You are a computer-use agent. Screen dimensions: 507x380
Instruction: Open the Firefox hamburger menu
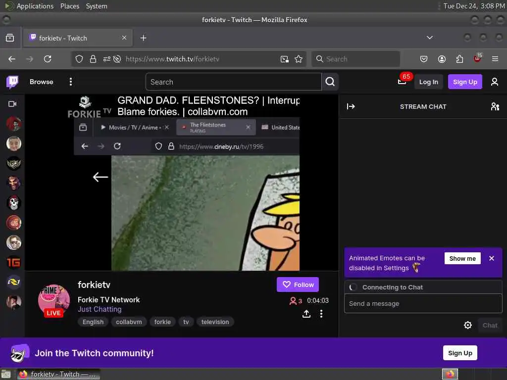pos(495,59)
